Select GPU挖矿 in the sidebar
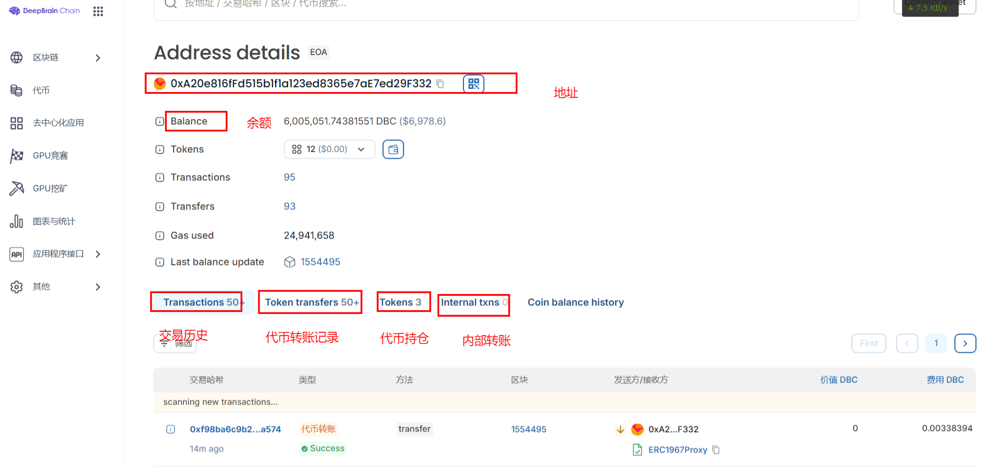 [x=50, y=189]
